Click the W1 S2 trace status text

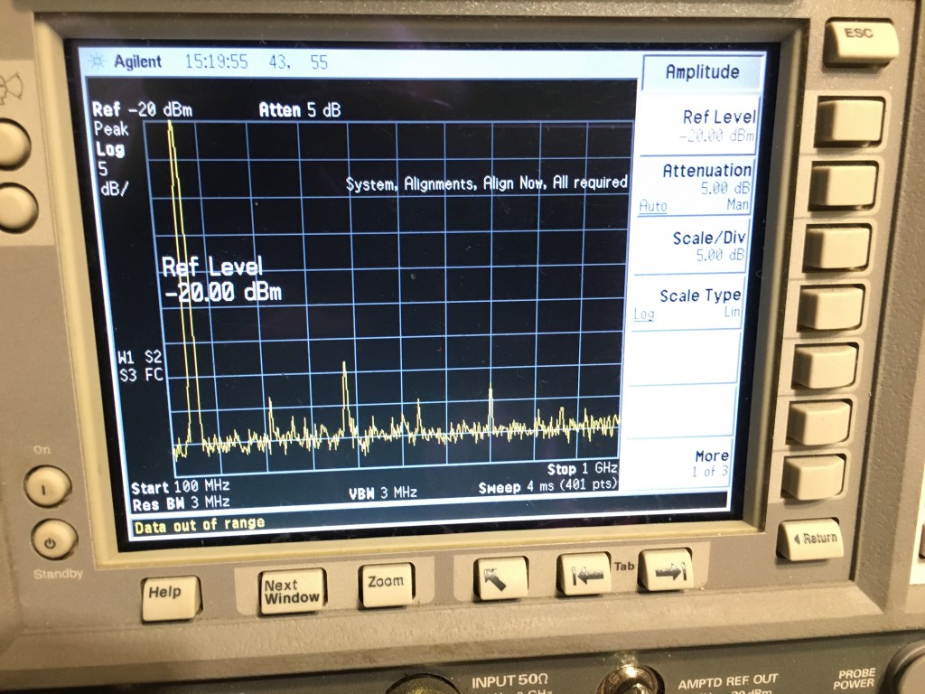click(140, 356)
